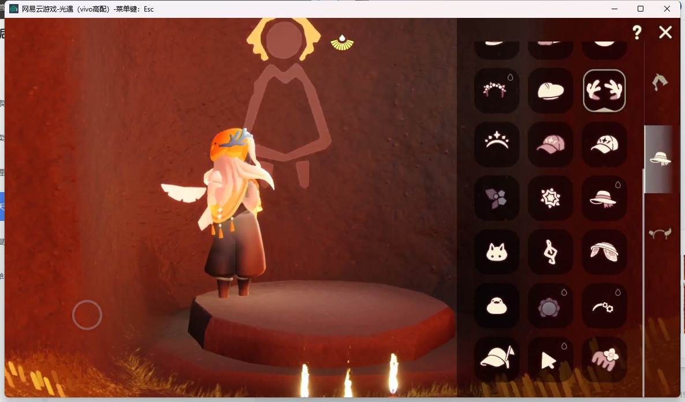Pick the white cat face accessory
685x402 pixels.
click(497, 252)
